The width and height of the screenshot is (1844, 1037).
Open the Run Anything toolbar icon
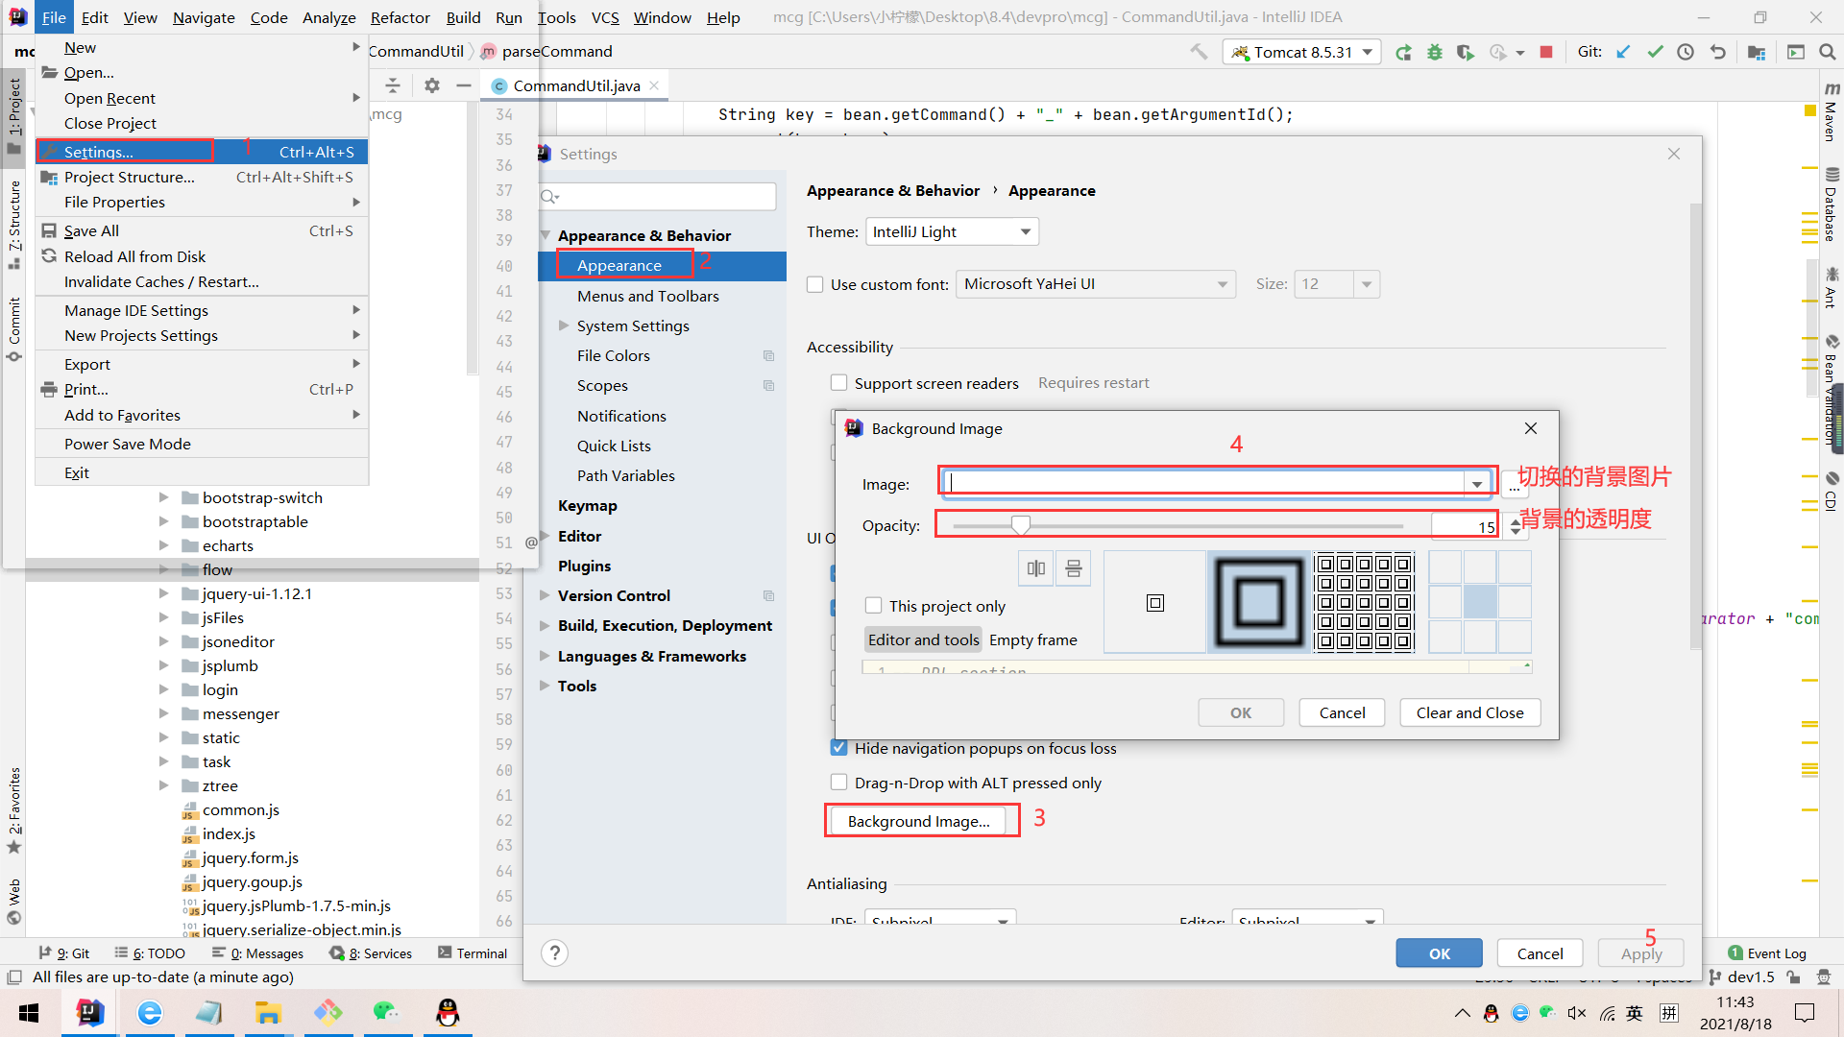coord(1795,52)
